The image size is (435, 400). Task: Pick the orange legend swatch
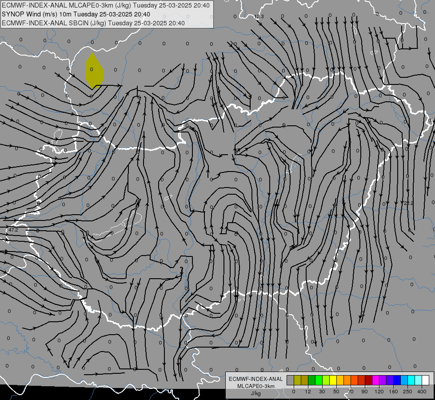coord(347,380)
